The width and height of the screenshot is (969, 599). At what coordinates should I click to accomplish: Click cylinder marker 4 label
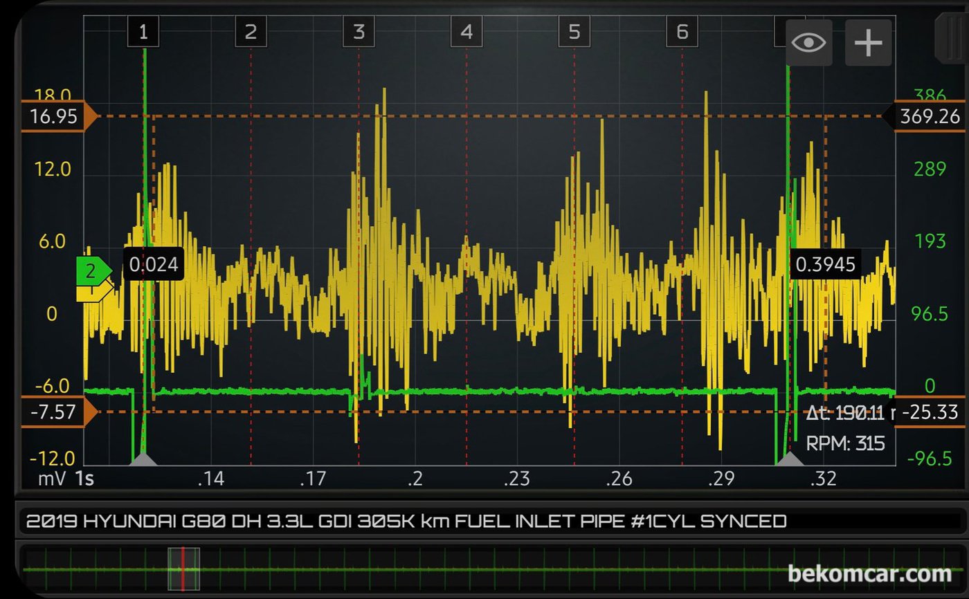467,32
